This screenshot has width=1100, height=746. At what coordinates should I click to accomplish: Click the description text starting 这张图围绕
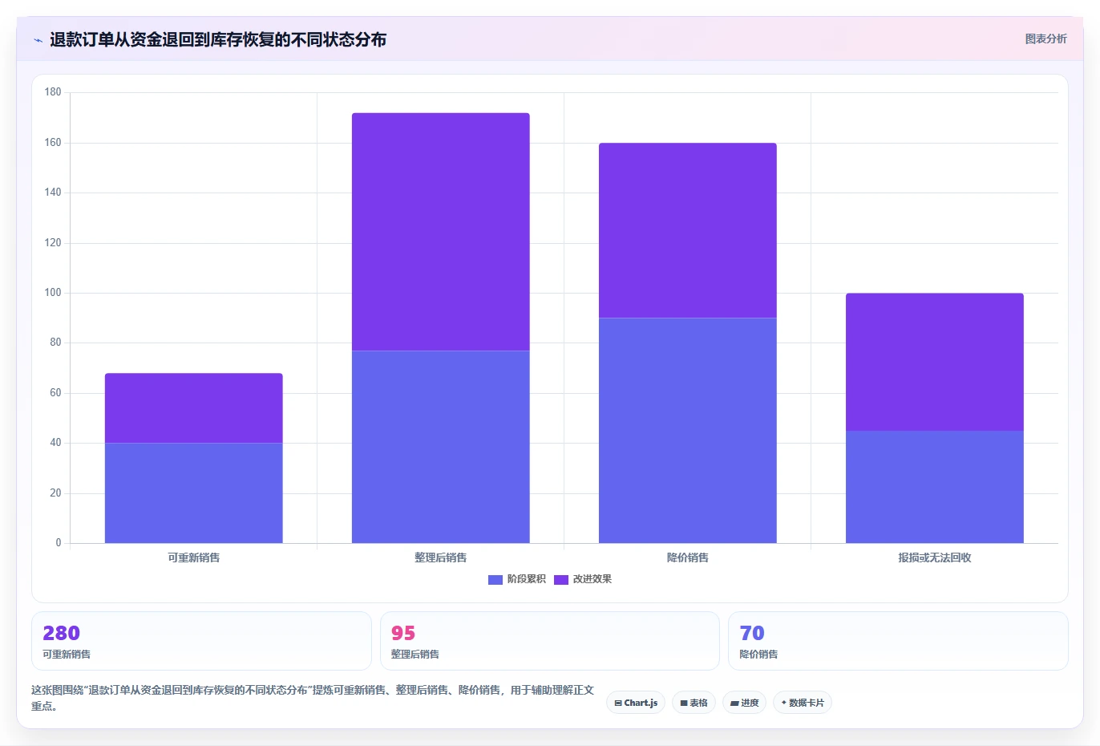pos(313,698)
